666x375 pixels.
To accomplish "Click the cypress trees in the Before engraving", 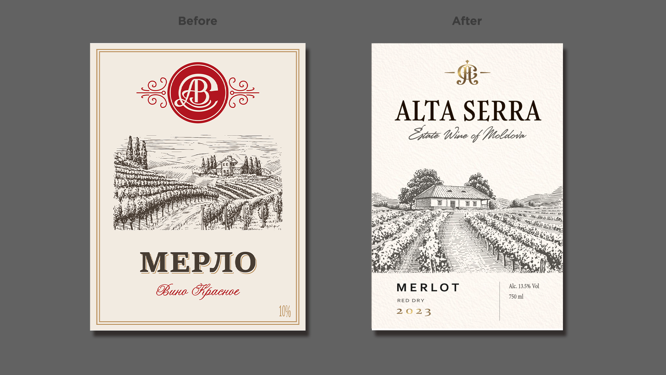I will [x=137, y=152].
